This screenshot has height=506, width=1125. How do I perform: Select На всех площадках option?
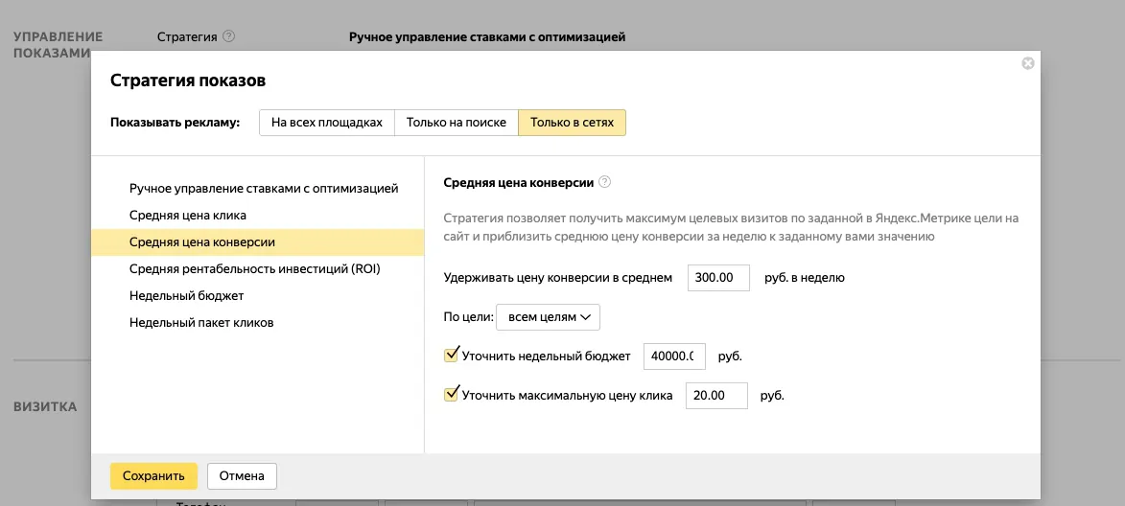pos(327,123)
